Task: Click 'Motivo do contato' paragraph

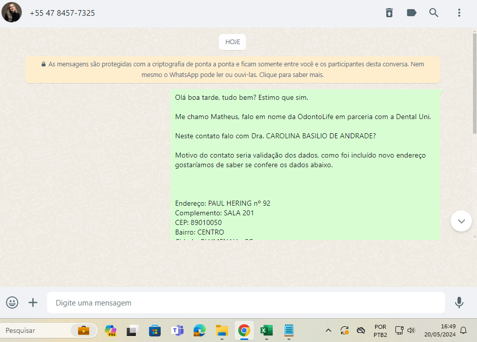Action: (x=300, y=160)
